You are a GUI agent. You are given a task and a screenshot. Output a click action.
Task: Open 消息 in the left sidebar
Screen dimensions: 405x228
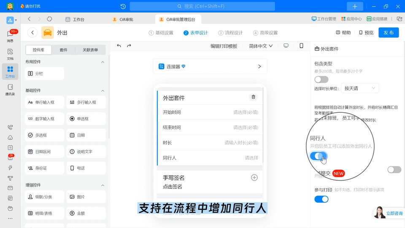tap(10, 36)
